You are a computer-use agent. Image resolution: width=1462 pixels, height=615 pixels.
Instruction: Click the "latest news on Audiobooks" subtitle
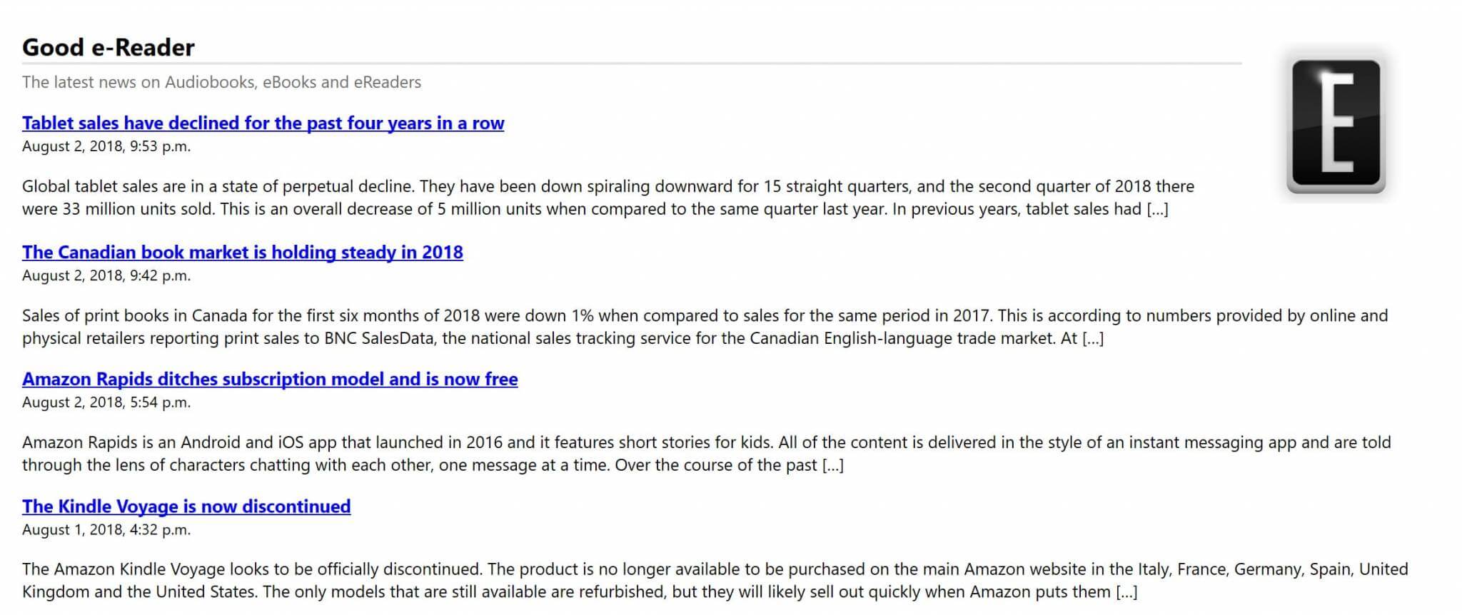[x=221, y=82]
